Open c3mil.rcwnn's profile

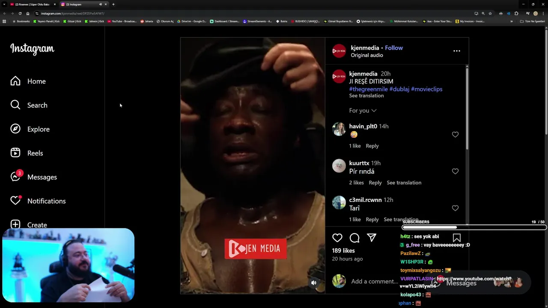pos(365,200)
